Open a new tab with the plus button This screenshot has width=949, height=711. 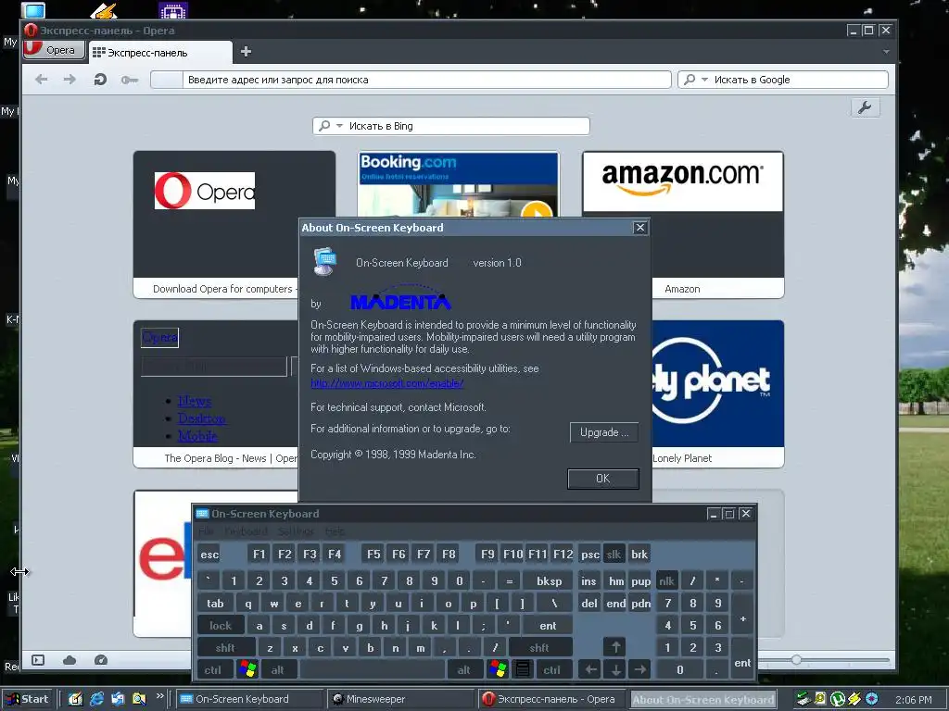tap(246, 52)
